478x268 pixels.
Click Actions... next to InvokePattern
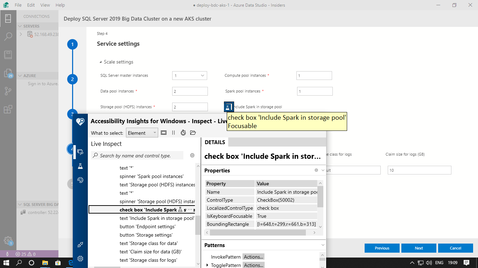(x=253, y=256)
